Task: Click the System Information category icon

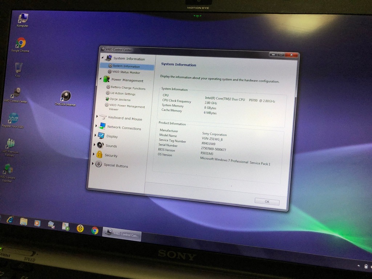Action: [109, 57]
